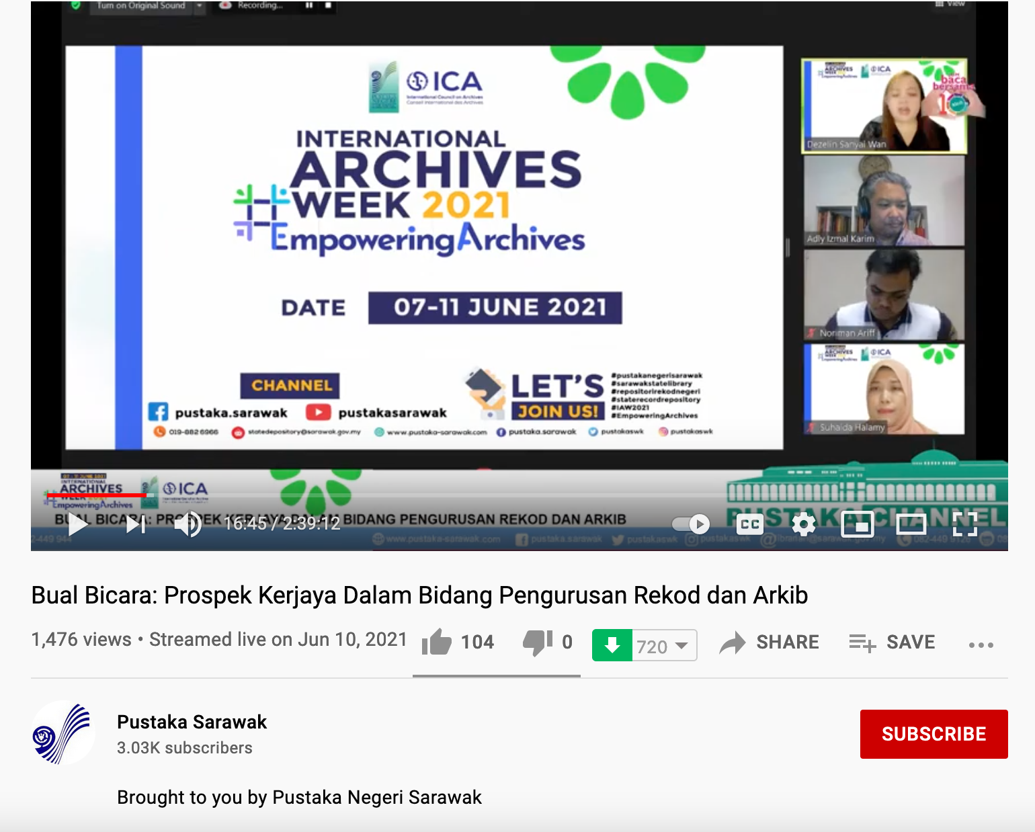This screenshot has height=832, width=1035.
Task: Click the dislike count 0
Action: [x=567, y=642]
